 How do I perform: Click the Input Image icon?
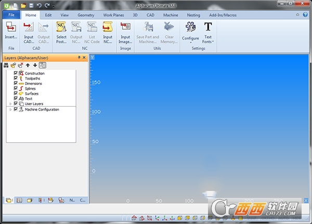pos(125,27)
